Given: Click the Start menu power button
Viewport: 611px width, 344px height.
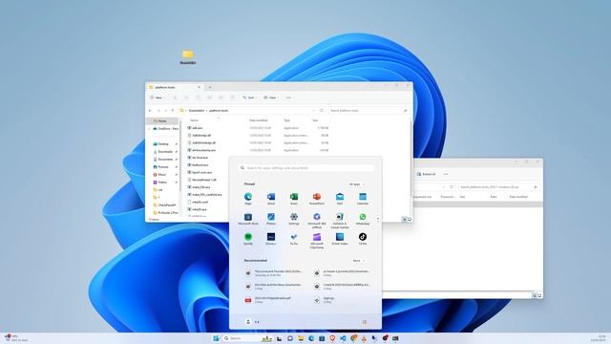Looking at the screenshot, I should [365, 322].
